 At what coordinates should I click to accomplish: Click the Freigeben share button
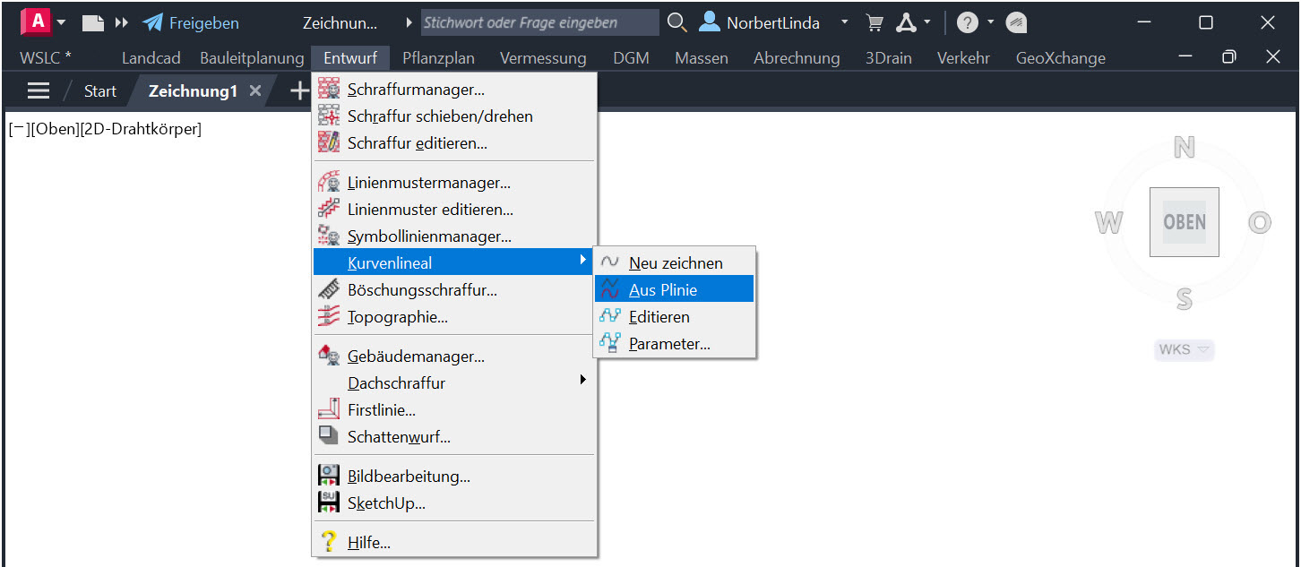(191, 23)
